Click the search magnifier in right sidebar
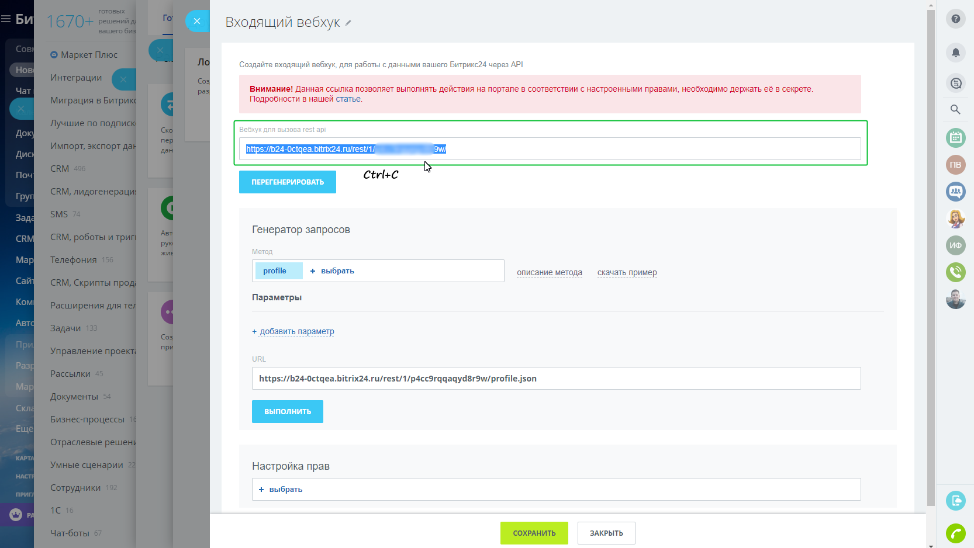 955,109
